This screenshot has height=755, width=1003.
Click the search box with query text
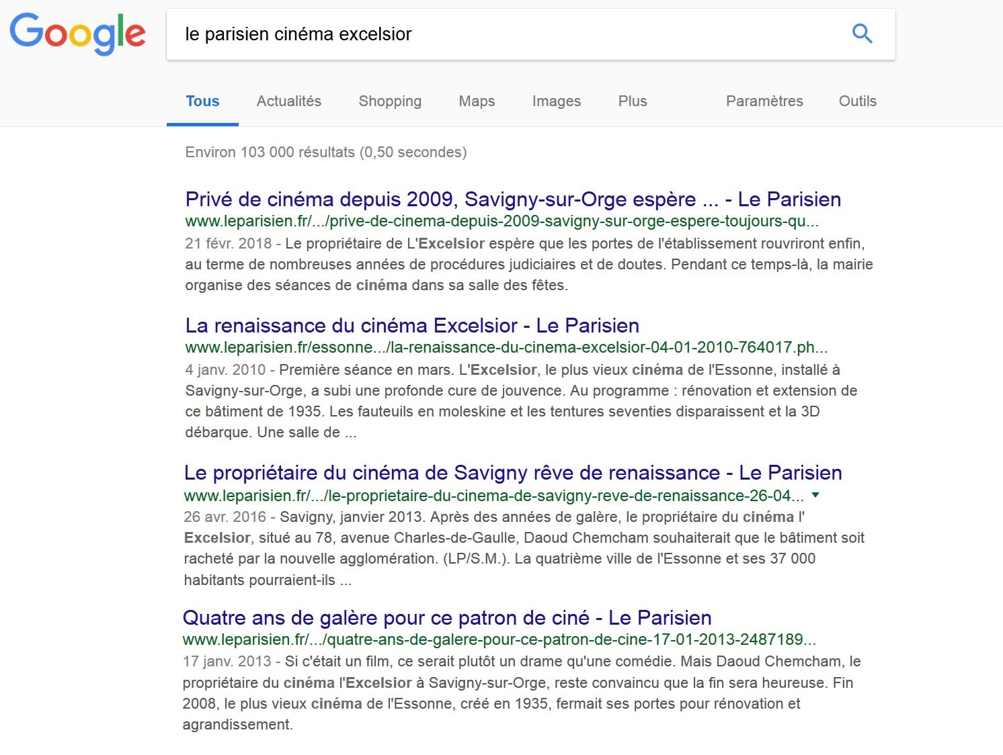(504, 34)
